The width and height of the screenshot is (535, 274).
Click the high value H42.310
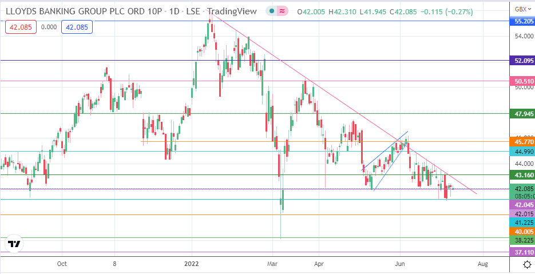(343, 12)
